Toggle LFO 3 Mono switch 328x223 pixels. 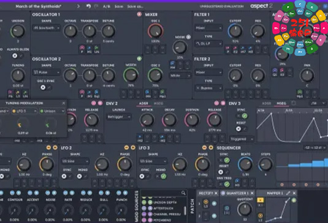[161, 176]
